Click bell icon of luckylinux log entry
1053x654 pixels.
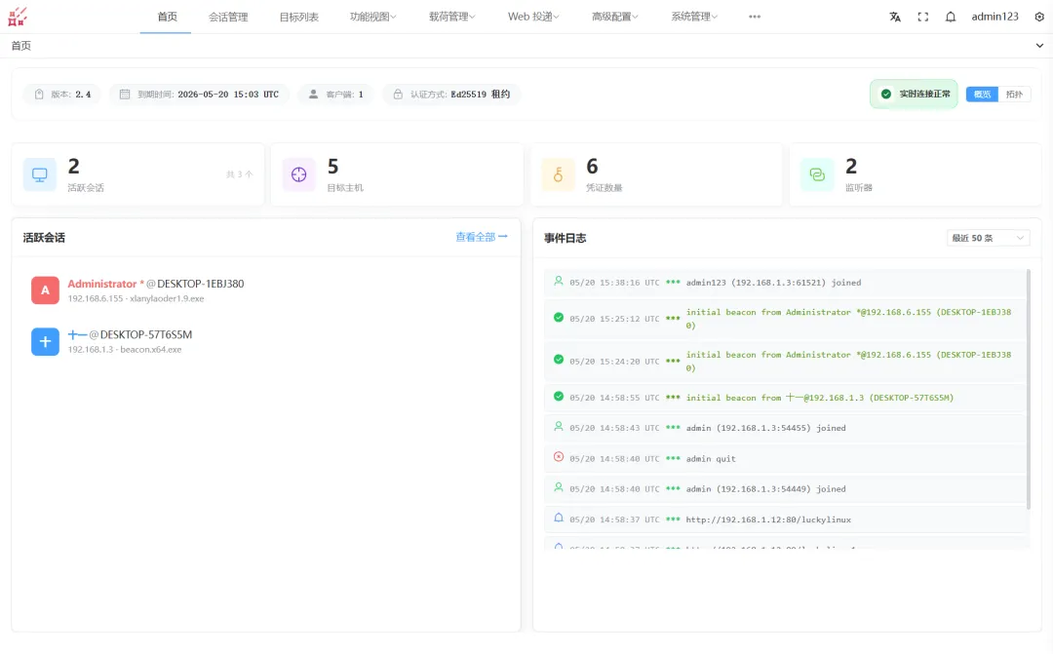[558, 518]
